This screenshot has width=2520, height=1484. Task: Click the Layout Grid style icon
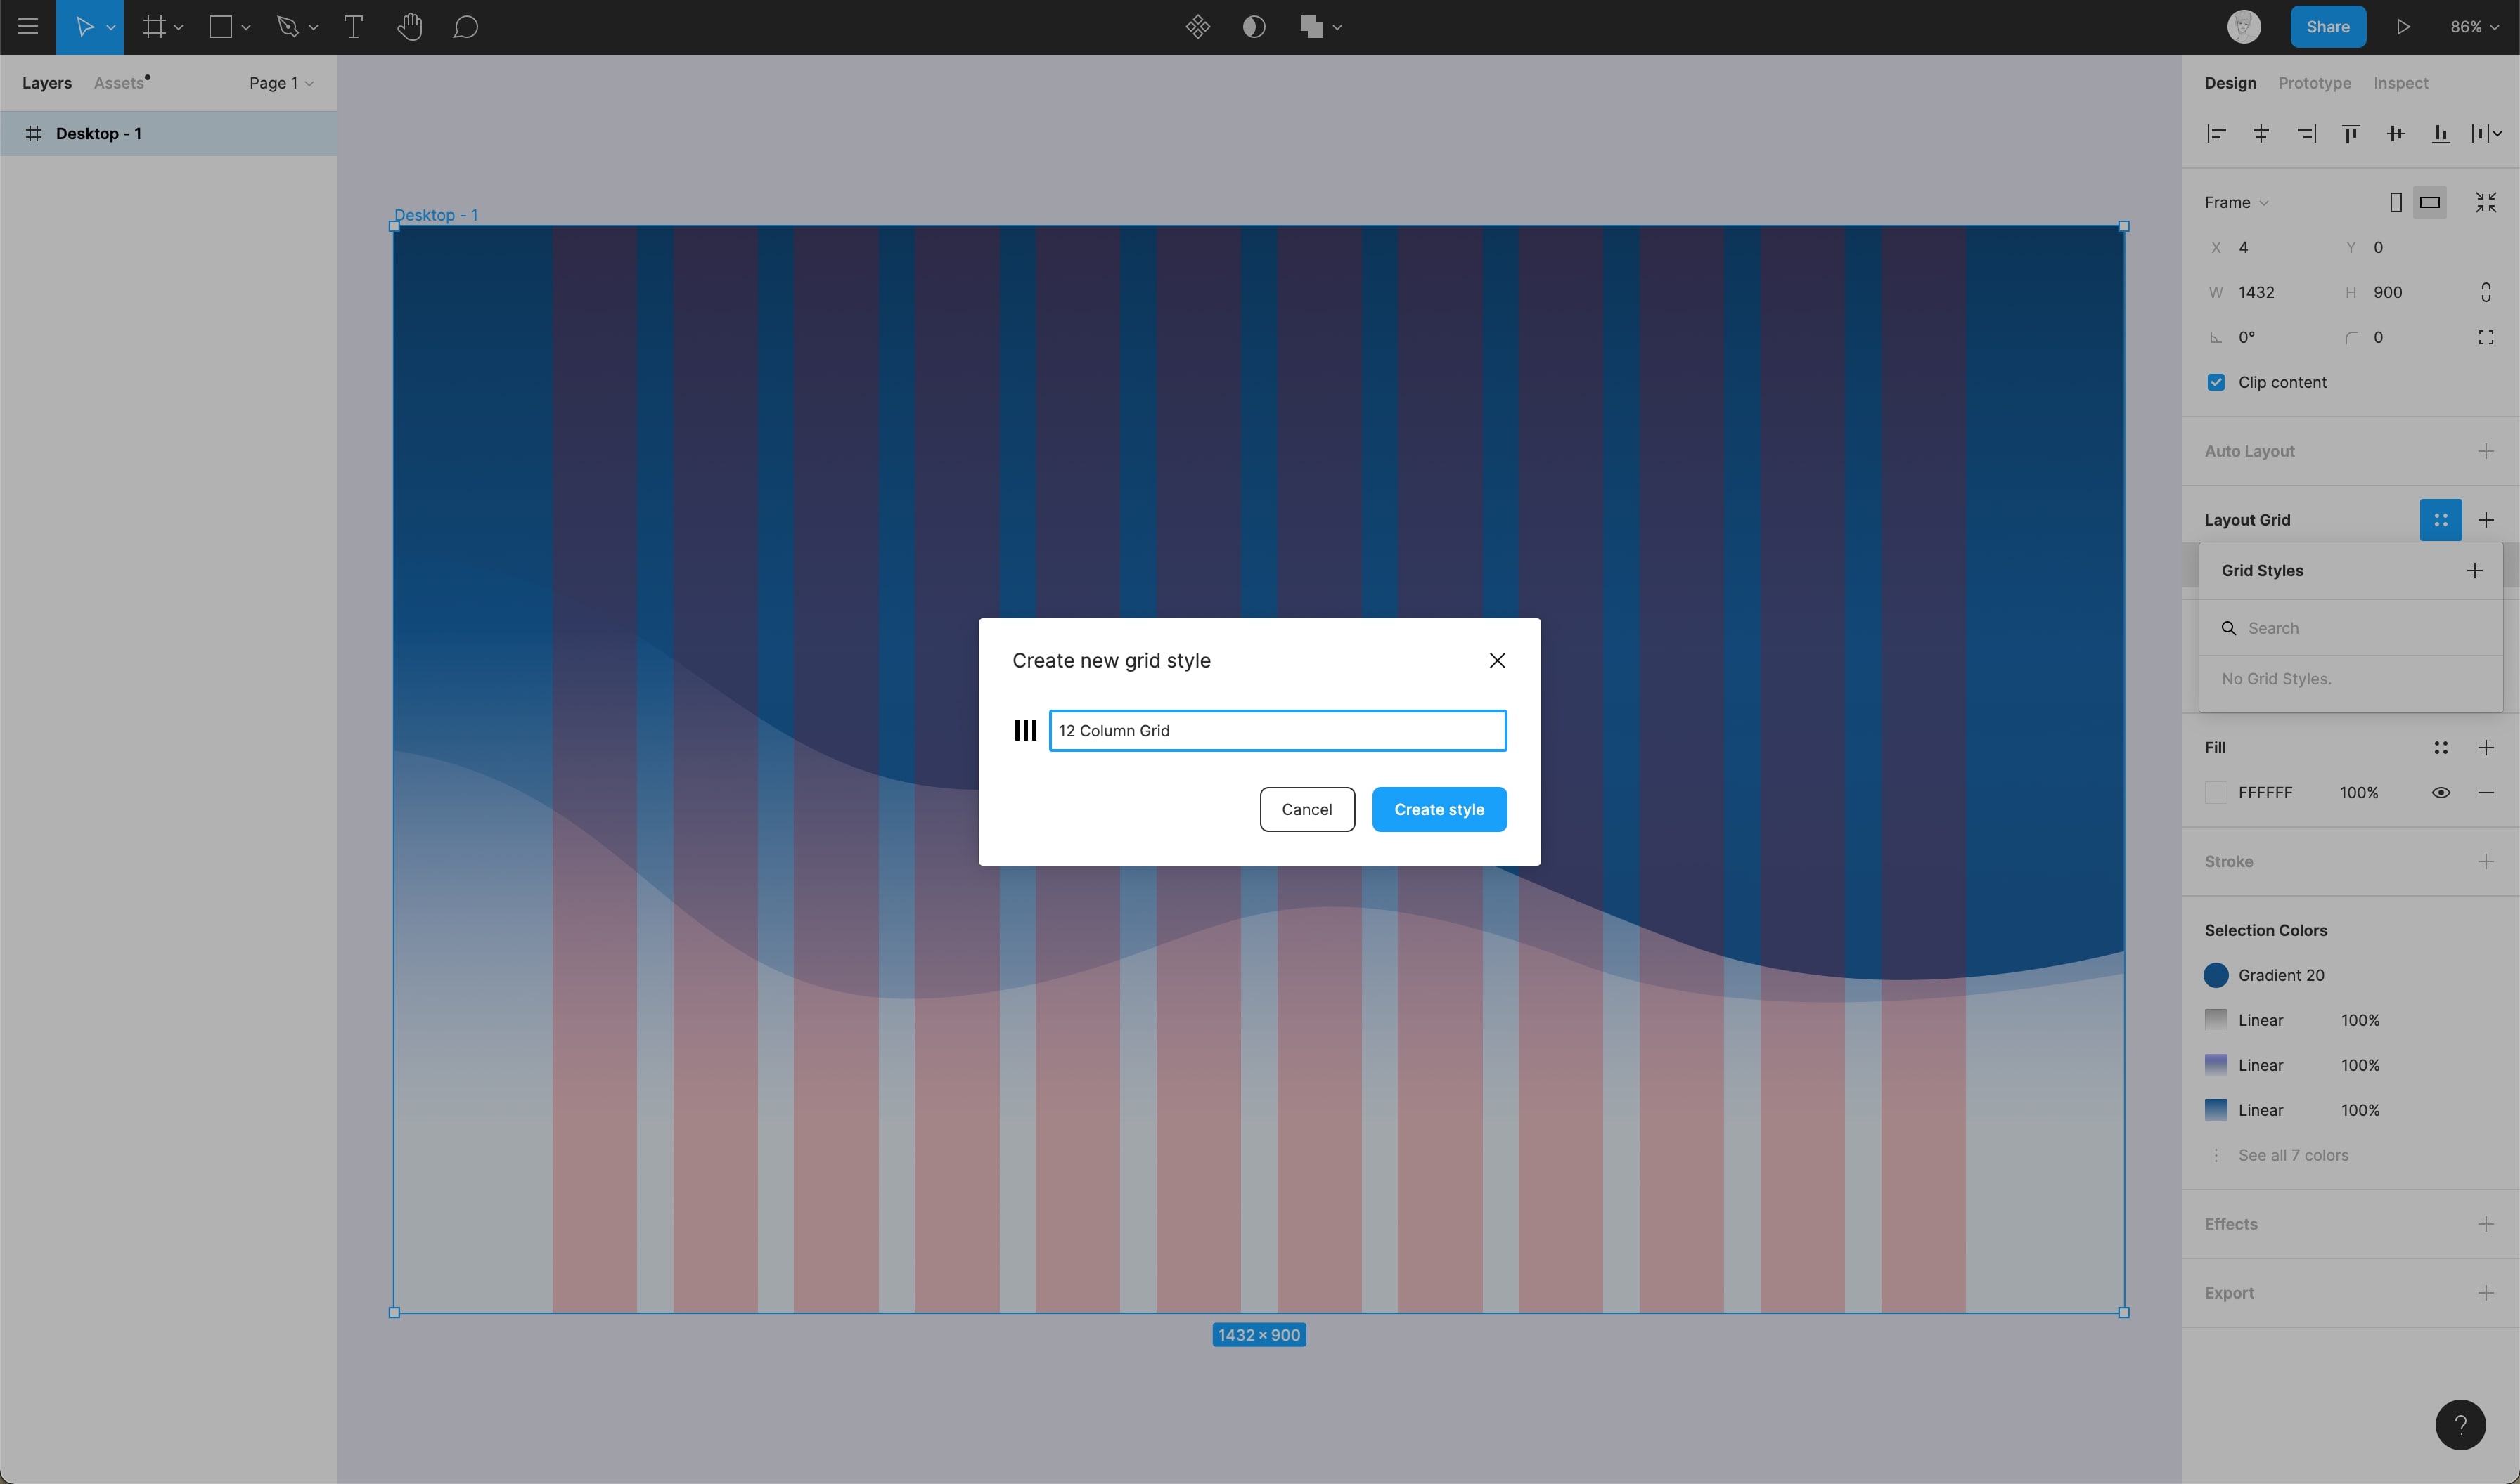(2440, 520)
